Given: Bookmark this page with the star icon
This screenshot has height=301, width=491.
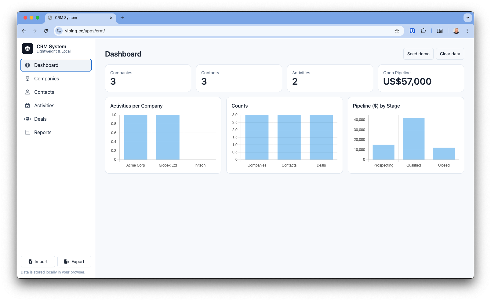Looking at the screenshot, I should pyautogui.click(x=397, y=31).
